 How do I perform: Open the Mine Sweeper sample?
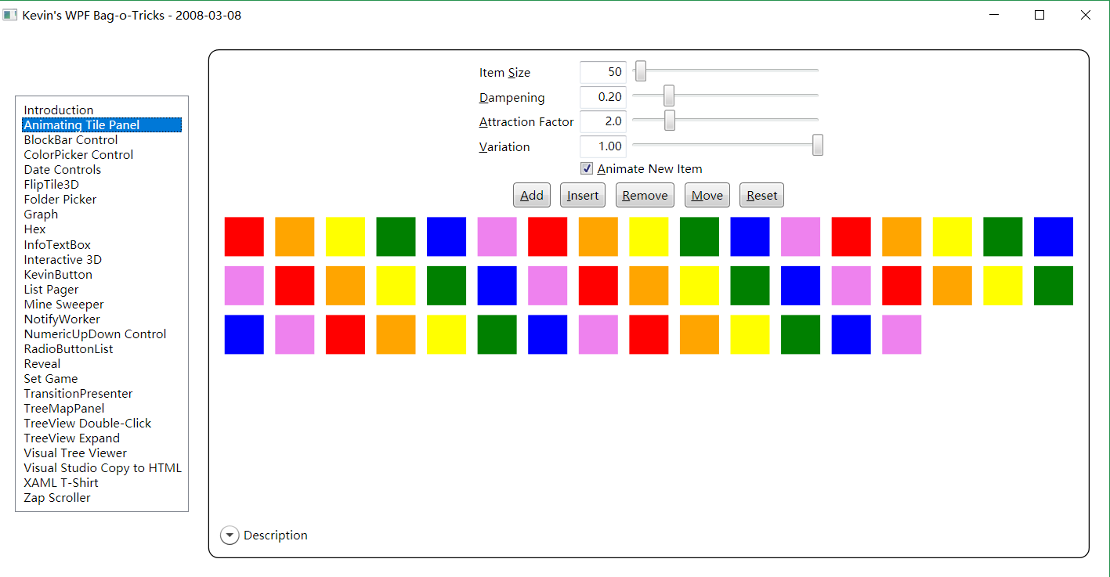click(63, 305)
